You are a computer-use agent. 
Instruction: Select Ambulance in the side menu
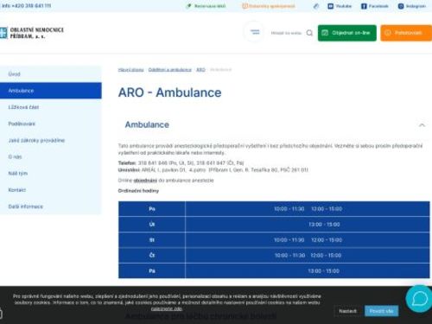(x=51, y=91)
